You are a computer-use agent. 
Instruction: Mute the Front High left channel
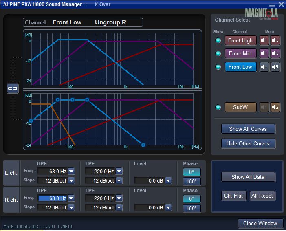[x=264, y=40]
